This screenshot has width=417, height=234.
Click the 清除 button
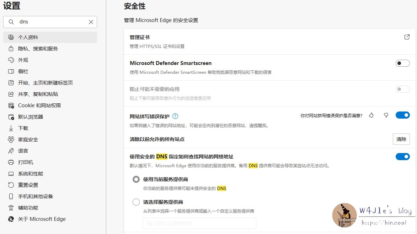tap(401, 139)
